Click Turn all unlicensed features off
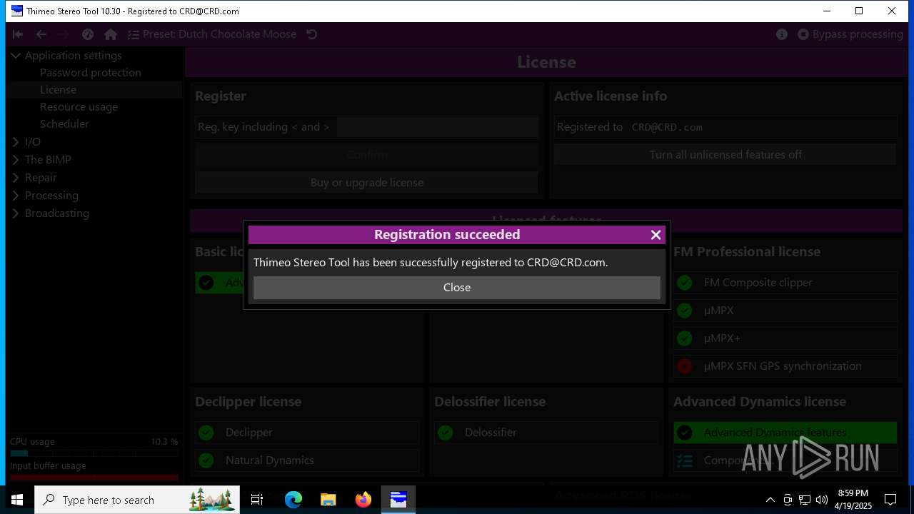 [725, 155]
